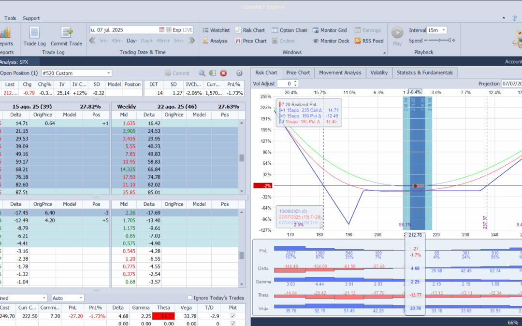The height and width of the screenshot is (326, 522).
Task: Open position settings gear icon
Action: [x=239, y=73]
